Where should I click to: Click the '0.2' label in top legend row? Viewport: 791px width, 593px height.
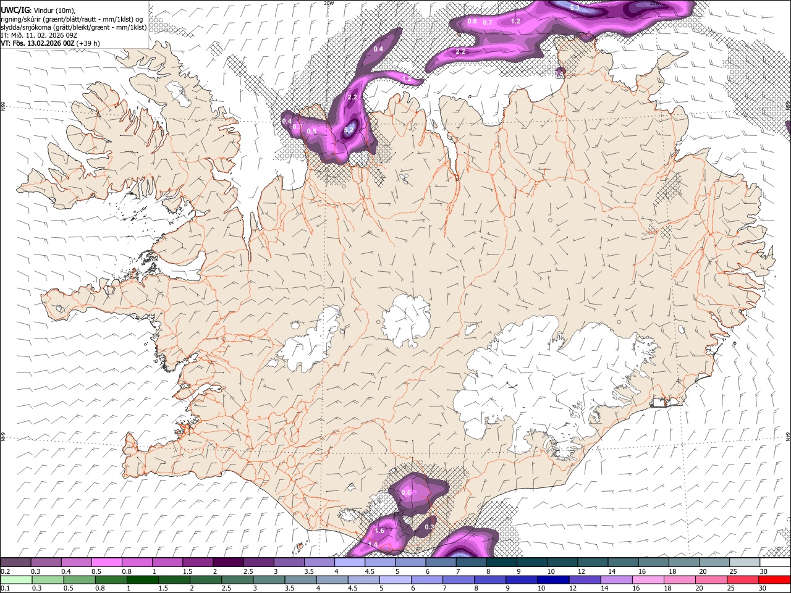(6, 571)
